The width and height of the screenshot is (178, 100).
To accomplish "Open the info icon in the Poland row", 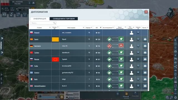I will click(138, 32).
